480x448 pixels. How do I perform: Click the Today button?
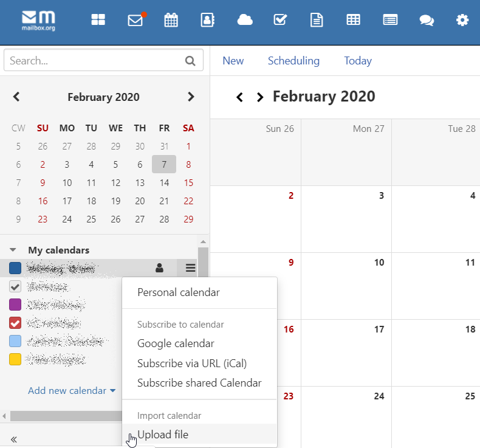358,61
